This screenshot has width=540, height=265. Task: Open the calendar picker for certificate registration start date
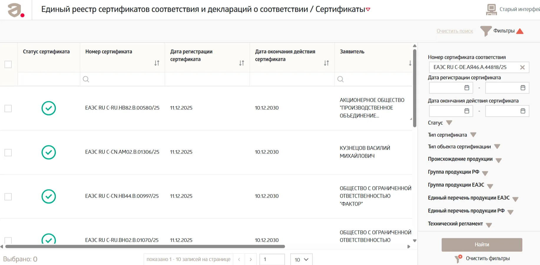tap(467, 87)
